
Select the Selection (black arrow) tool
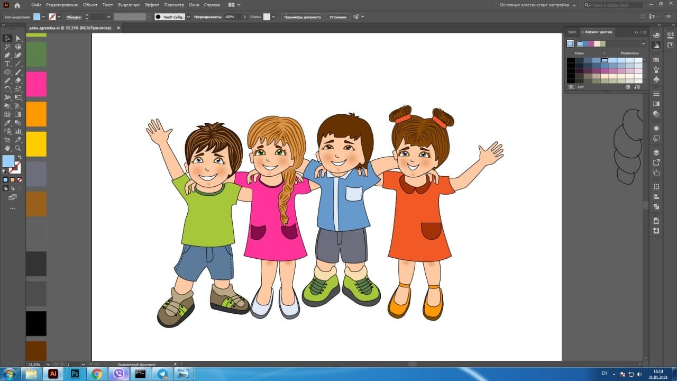[x=7, y=38]
